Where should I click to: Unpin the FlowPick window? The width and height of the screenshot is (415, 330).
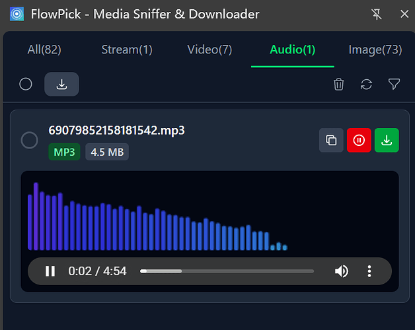coord(377,14)
